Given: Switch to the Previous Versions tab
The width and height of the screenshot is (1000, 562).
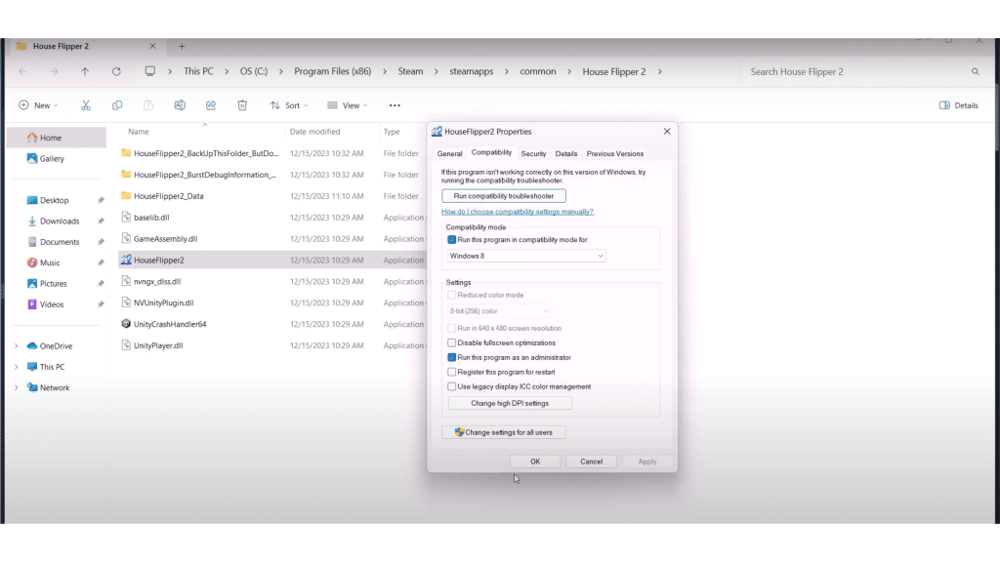Looking at the screenshot, I should [615, 153].
